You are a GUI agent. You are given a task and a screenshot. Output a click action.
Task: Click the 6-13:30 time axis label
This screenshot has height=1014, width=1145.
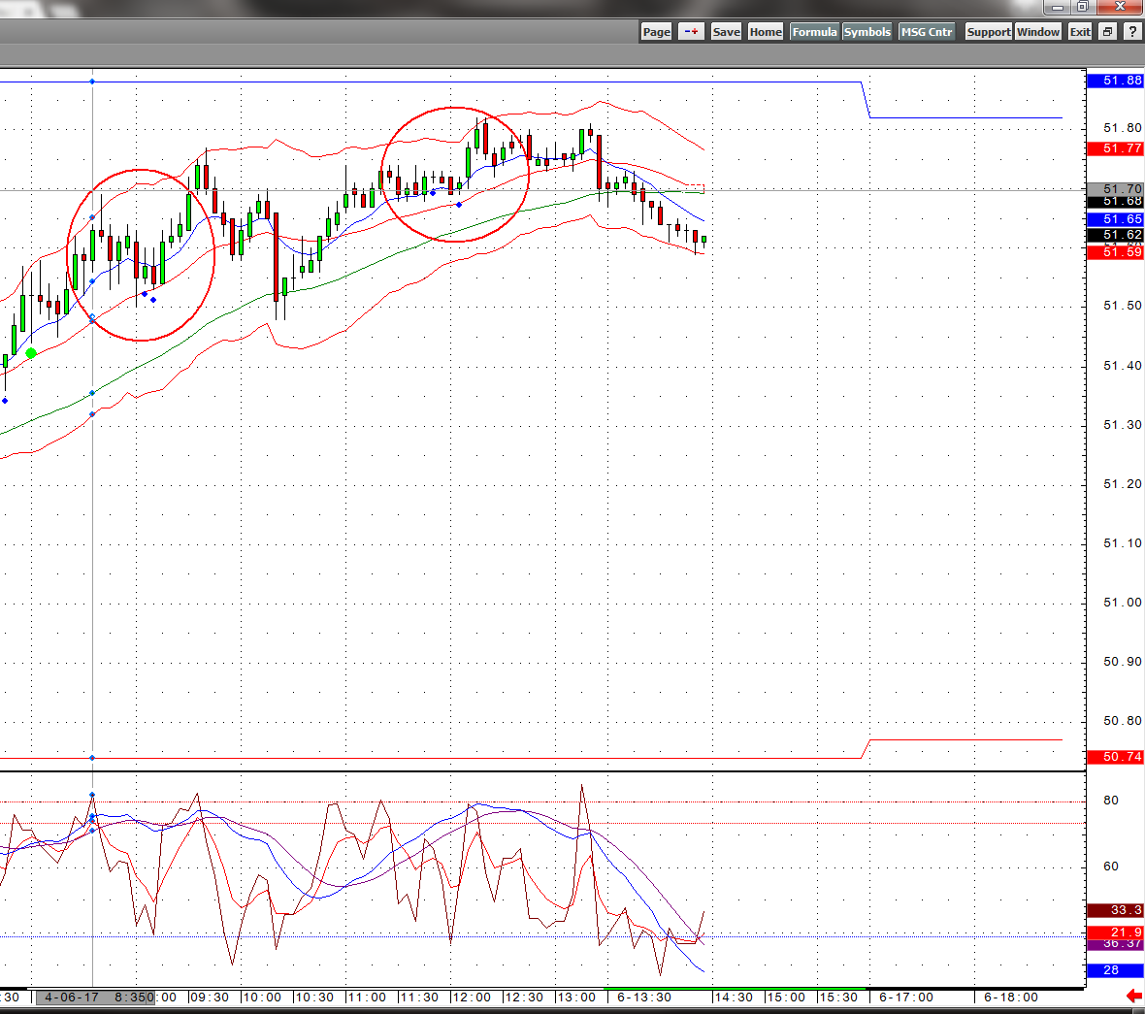[643, 998]
